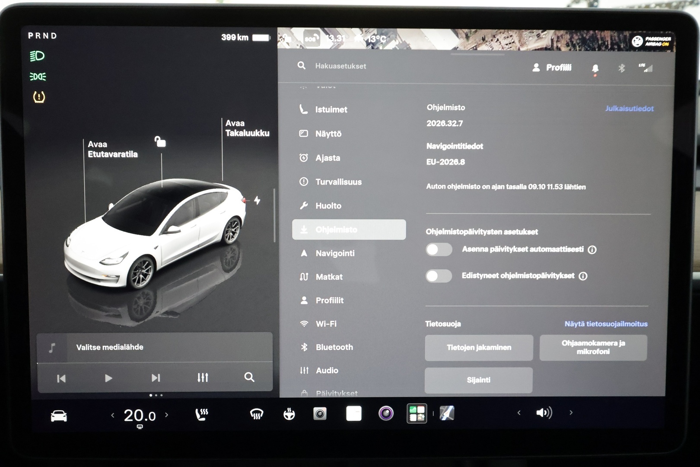Tap the heated steering wheel icon
The height and width of the screenshot is (467, 700).
pyautogui.click(x=289, y=414)
